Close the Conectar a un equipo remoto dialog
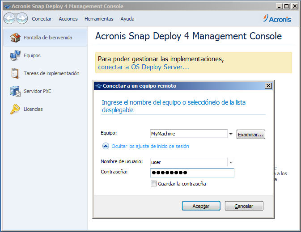This screenshot has height=232, width=301. tap(268, 86)
